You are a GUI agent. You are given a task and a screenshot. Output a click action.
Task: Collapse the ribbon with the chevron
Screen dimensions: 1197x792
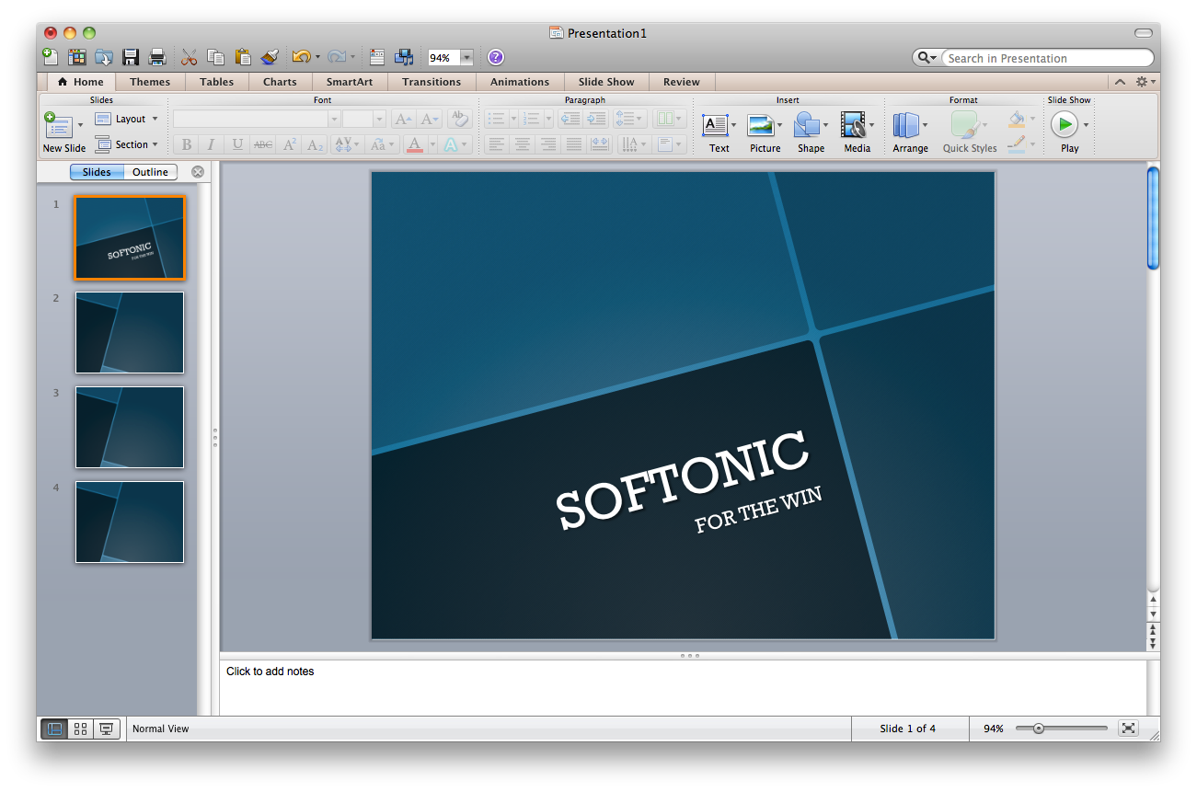1120,82
